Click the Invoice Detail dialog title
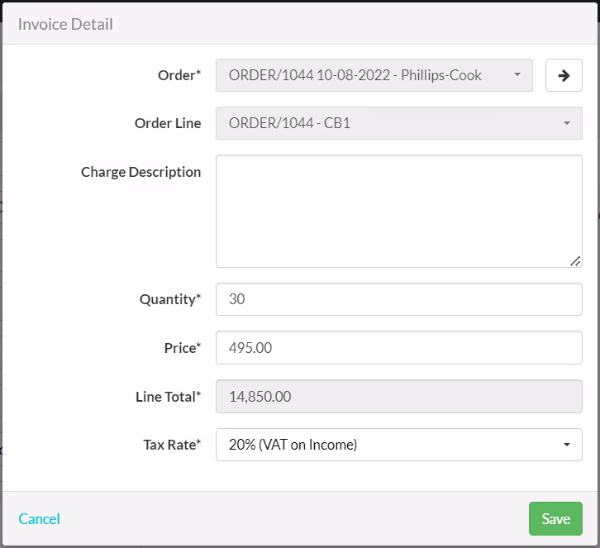Image resolution: width=600 pixels, height=548 pixels. click(65, 25)
